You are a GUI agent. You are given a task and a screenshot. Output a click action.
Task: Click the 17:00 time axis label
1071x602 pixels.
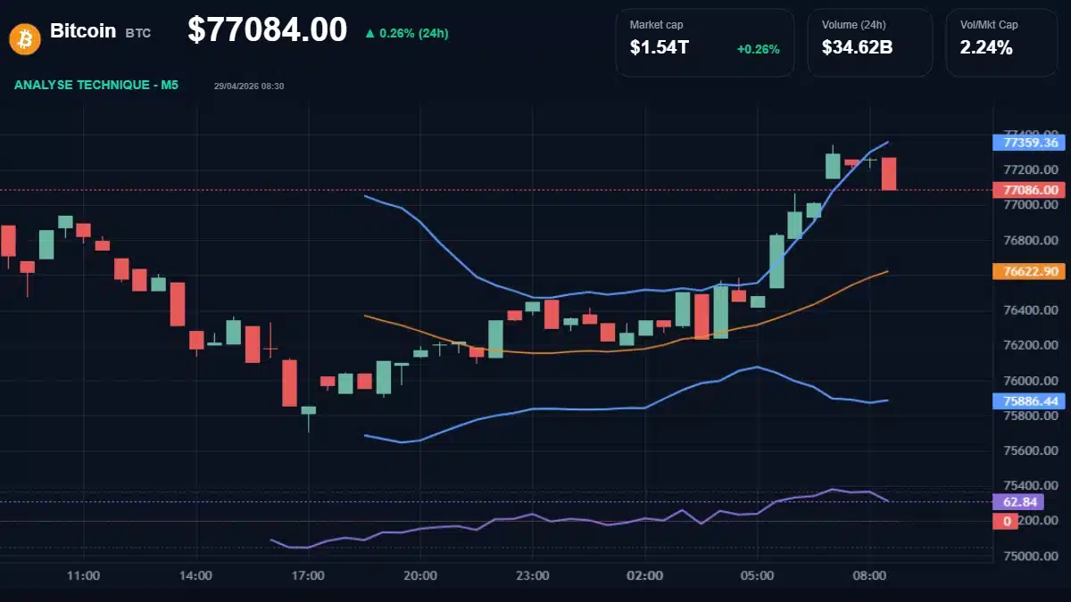point(309,576)
